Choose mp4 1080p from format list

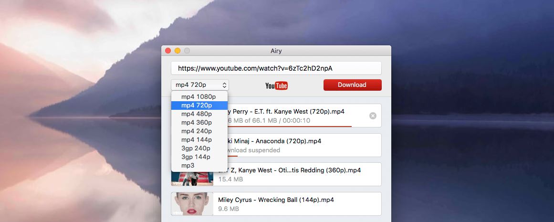[x=199, y=97]
